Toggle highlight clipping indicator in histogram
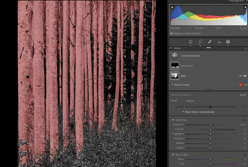The image size is (248, 167). point(245,7)
